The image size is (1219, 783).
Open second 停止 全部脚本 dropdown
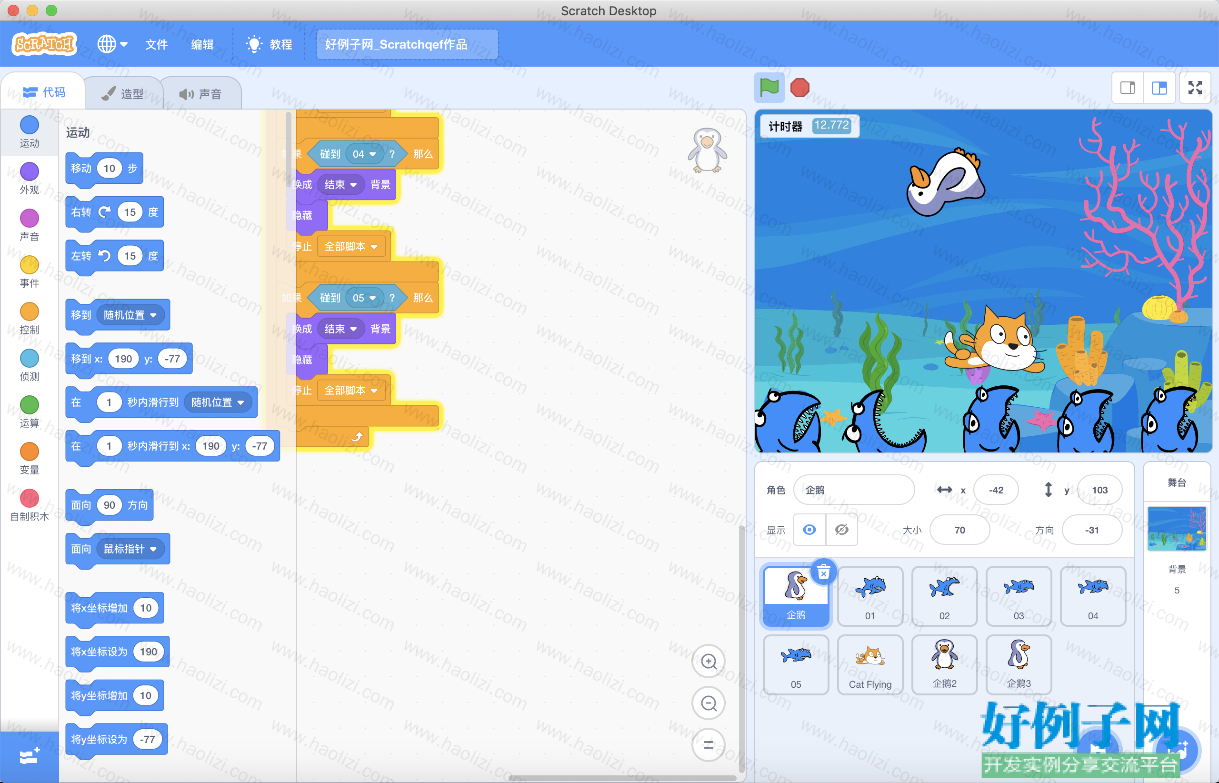point(351,391)
